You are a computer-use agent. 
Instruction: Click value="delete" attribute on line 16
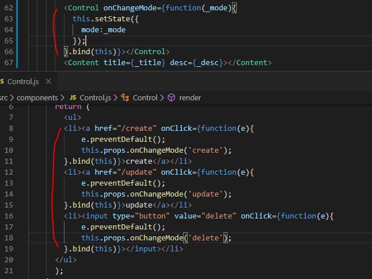[205, 216]
